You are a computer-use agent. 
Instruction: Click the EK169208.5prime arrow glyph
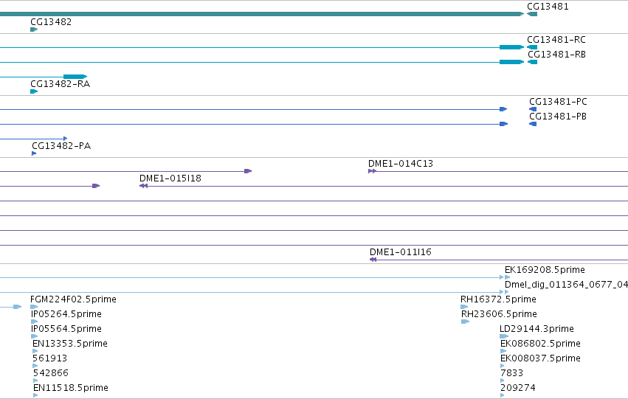coord(508,277)
